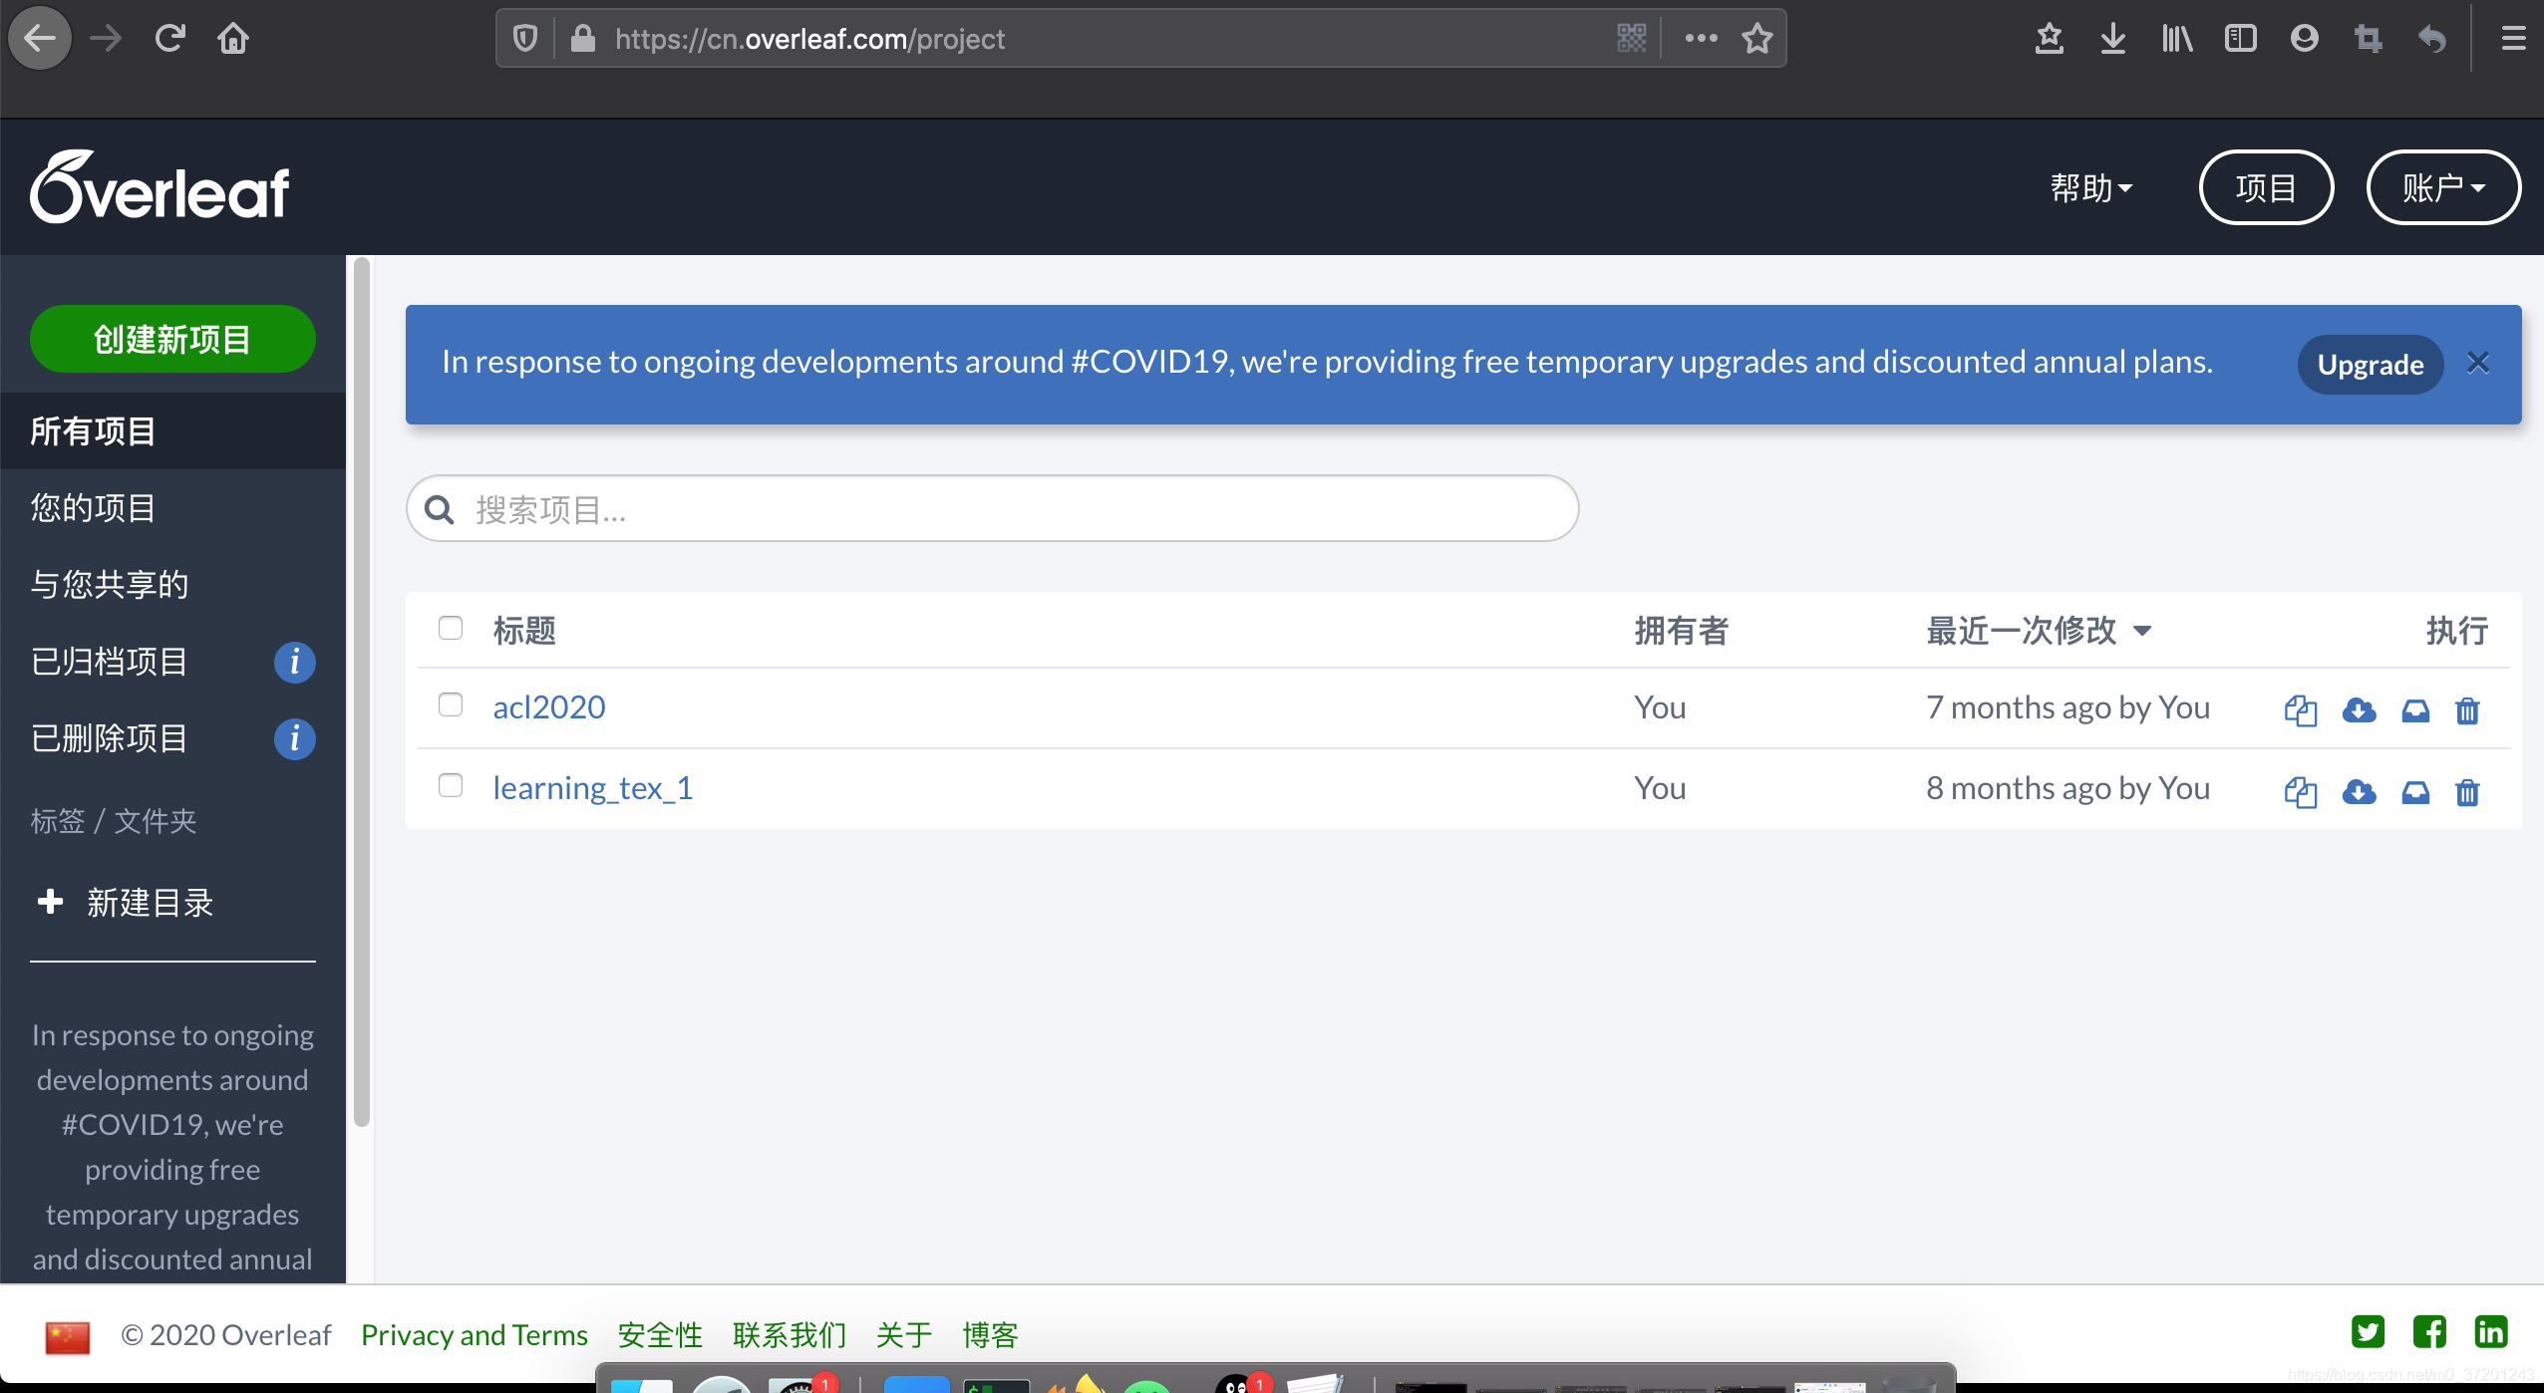Viewport: 2544px width, 1393px height.
Task: Open the learning_tex_1 project link
Action: [x=592, y=788]
